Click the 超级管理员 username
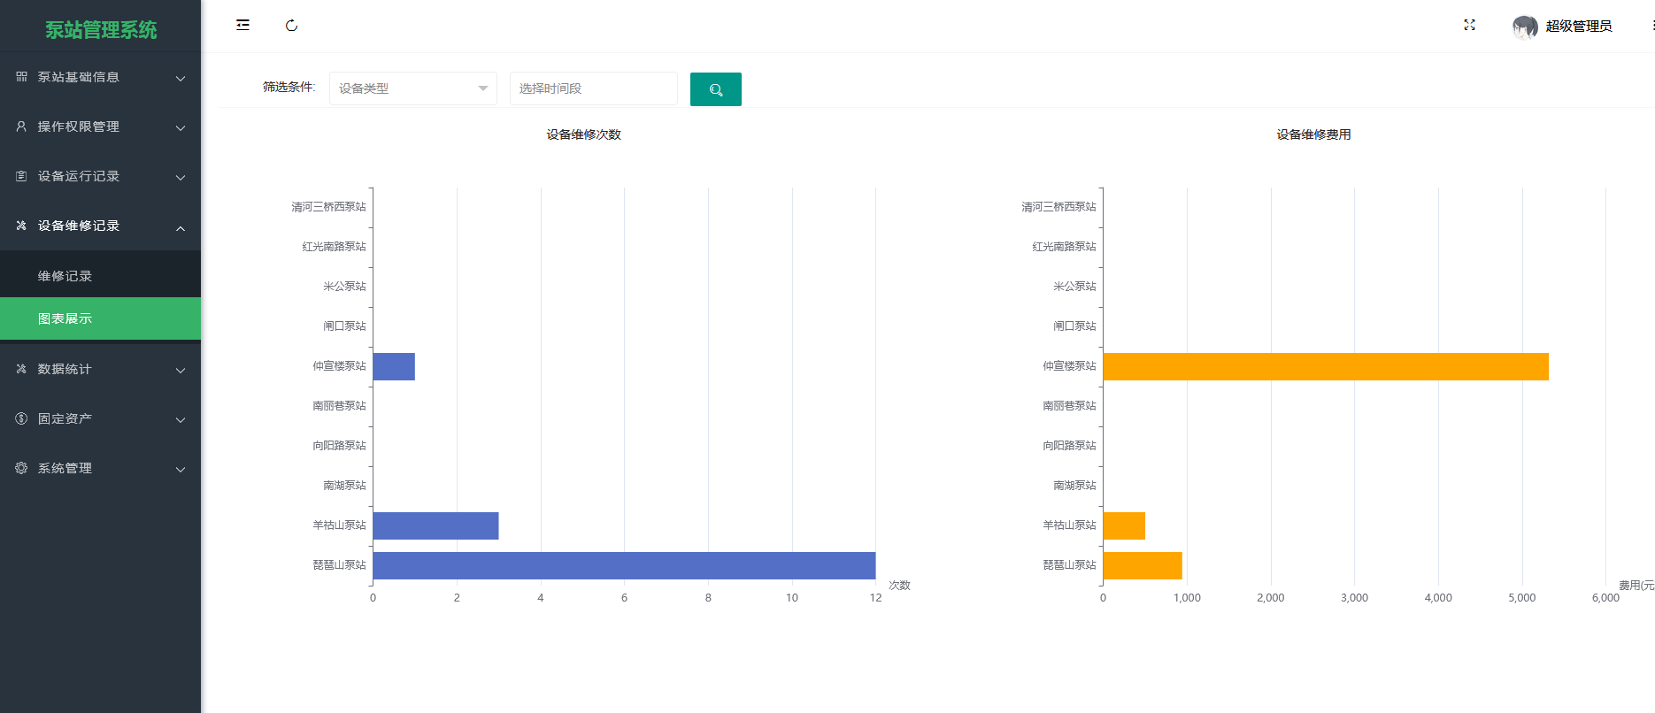The height and width of the screenshot is (713, 1655). (1579, 27)
